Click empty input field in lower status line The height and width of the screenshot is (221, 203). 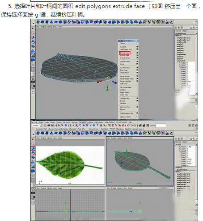click(161, 126)
